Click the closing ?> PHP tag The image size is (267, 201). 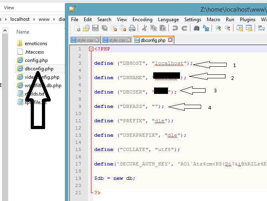(97, 193)
